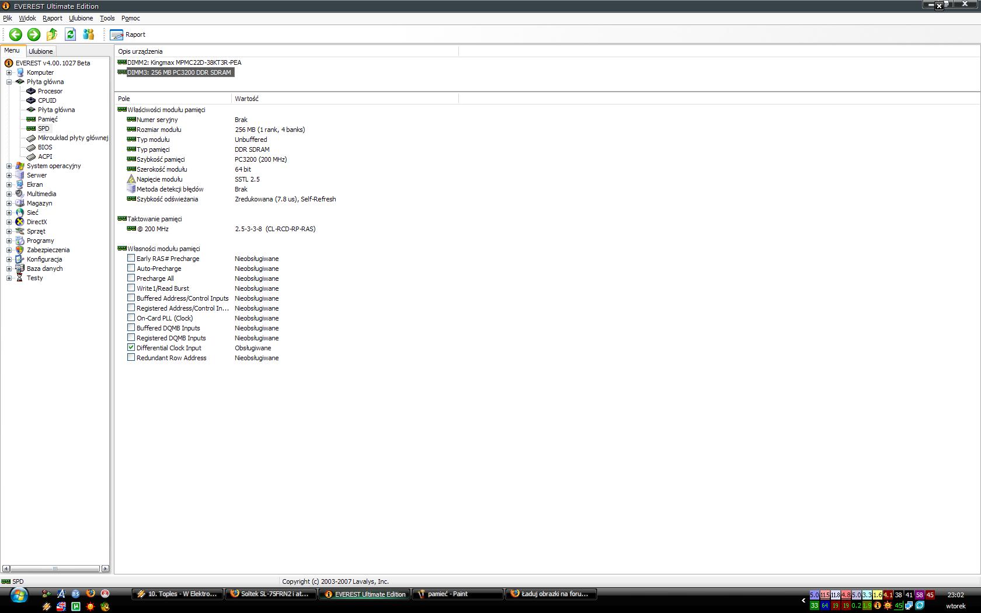This screenshot has height=613, width=981.
Task: Click the tree panel scrollbar left arrow
Action: pos(6,568)
